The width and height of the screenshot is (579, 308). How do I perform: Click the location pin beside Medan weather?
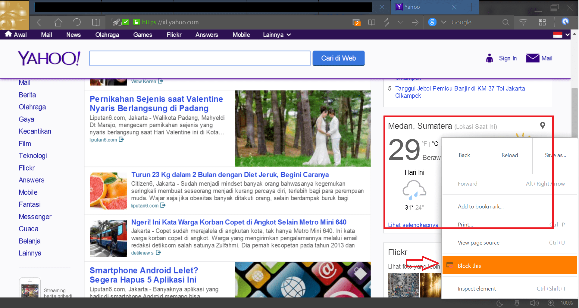coord(543,126)
